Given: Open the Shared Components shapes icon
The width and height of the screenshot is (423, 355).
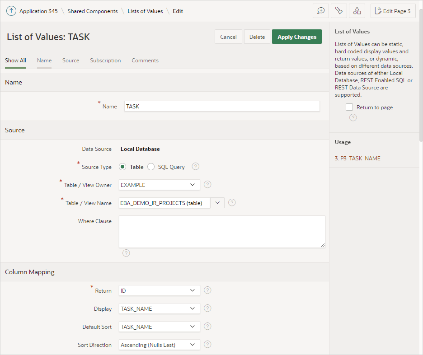Looking at the screenshot, I should coord(357,11).
